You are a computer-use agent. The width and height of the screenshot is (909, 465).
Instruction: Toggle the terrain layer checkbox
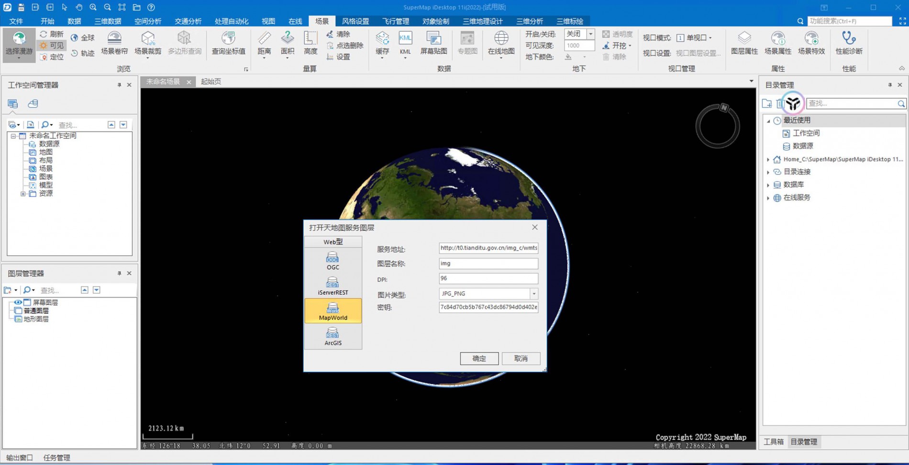(x=18, y=319)
